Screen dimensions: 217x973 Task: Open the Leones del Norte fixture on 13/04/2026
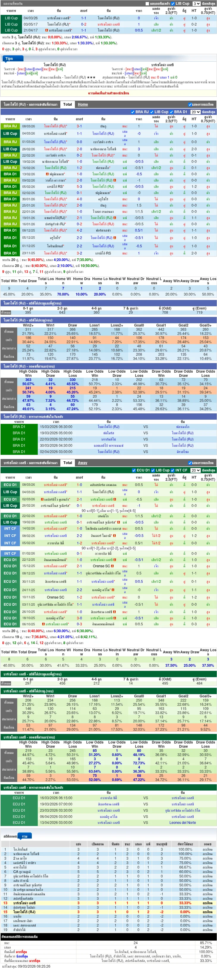(182, 823)
